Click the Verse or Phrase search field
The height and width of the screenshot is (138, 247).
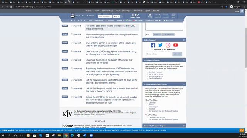pos(105,16)
